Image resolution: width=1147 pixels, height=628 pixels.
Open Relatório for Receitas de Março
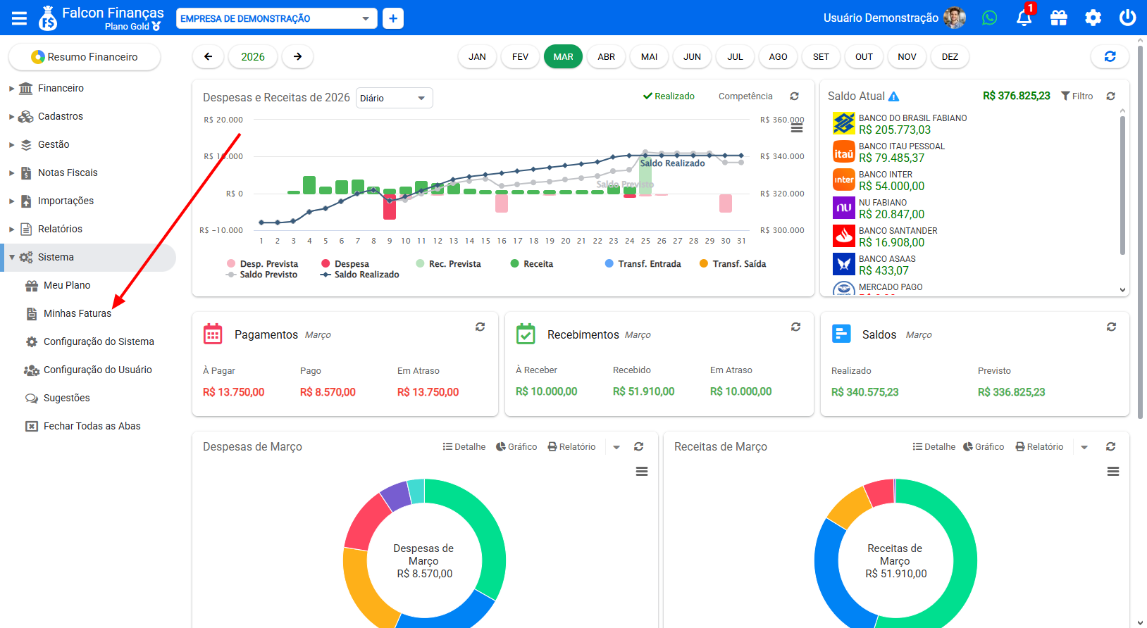(x=1039, y=447)
